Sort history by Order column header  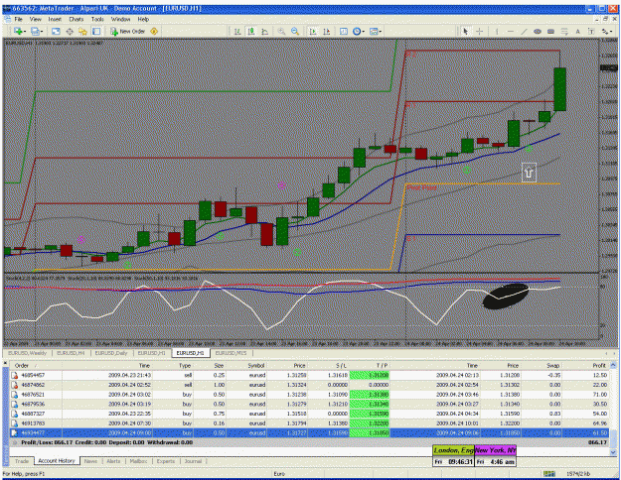coord(36,365)
